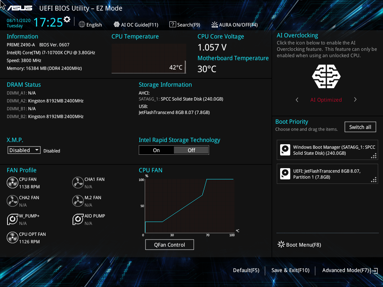Open English language selection

click(x=94, y=25)
